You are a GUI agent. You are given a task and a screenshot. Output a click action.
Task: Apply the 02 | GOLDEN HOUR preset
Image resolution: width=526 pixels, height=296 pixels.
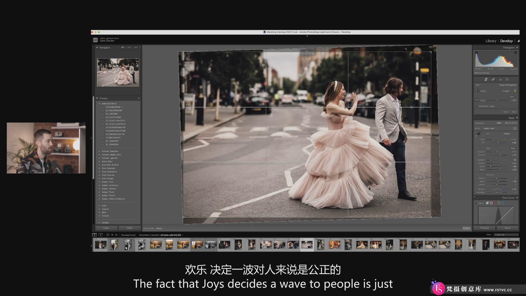(114, 110)
